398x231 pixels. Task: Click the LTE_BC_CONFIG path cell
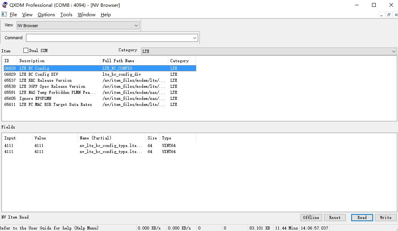[117, 68]
